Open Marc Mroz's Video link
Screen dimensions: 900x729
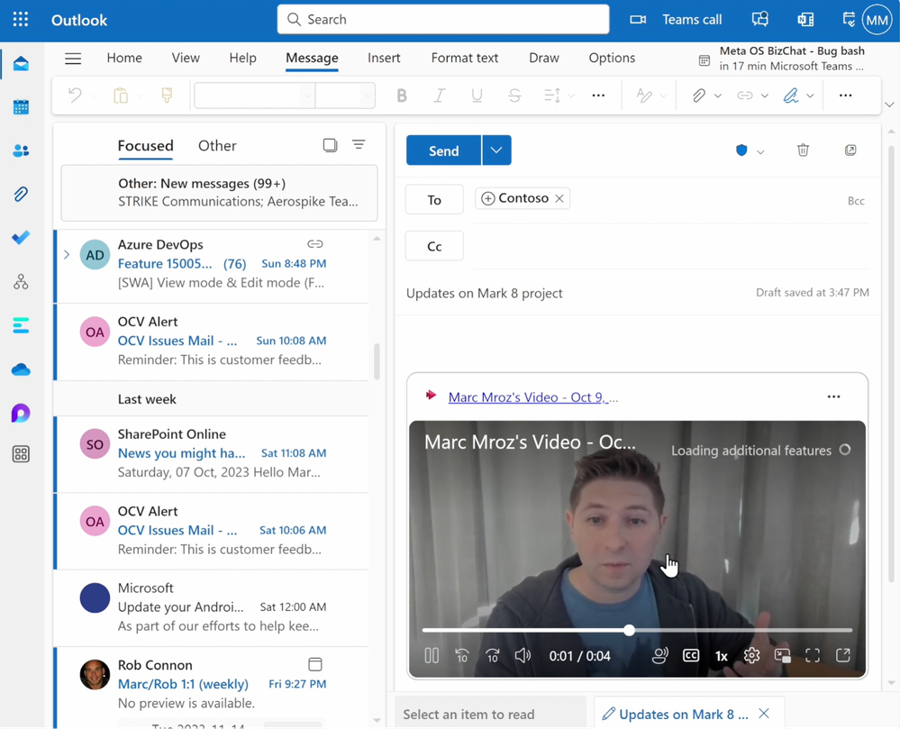pos(532,397)
